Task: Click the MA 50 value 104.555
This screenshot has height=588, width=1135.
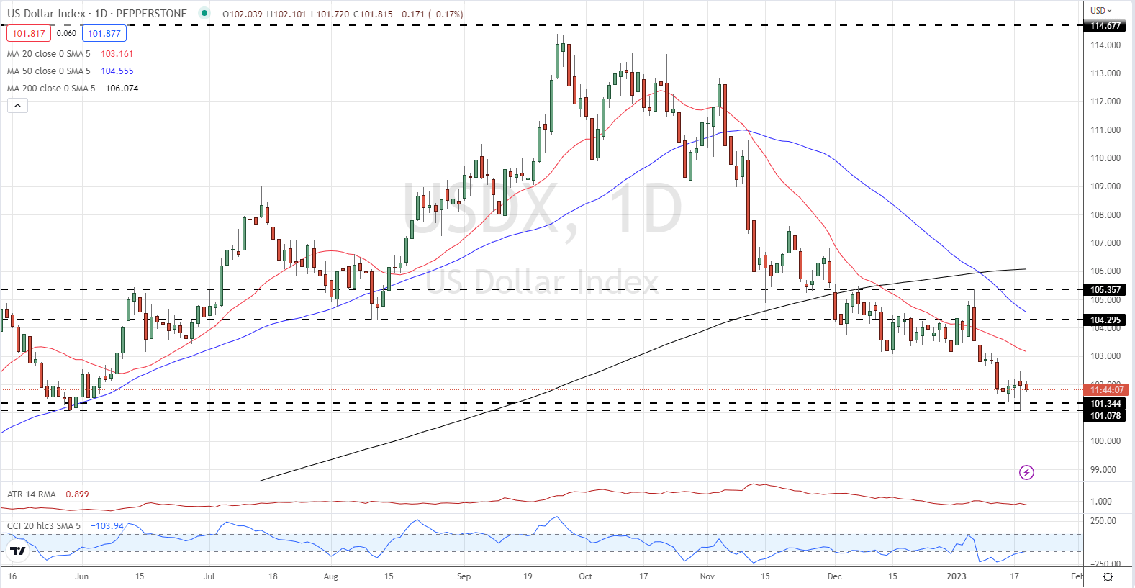Action: pyautogui.click(x=117, y=71)
